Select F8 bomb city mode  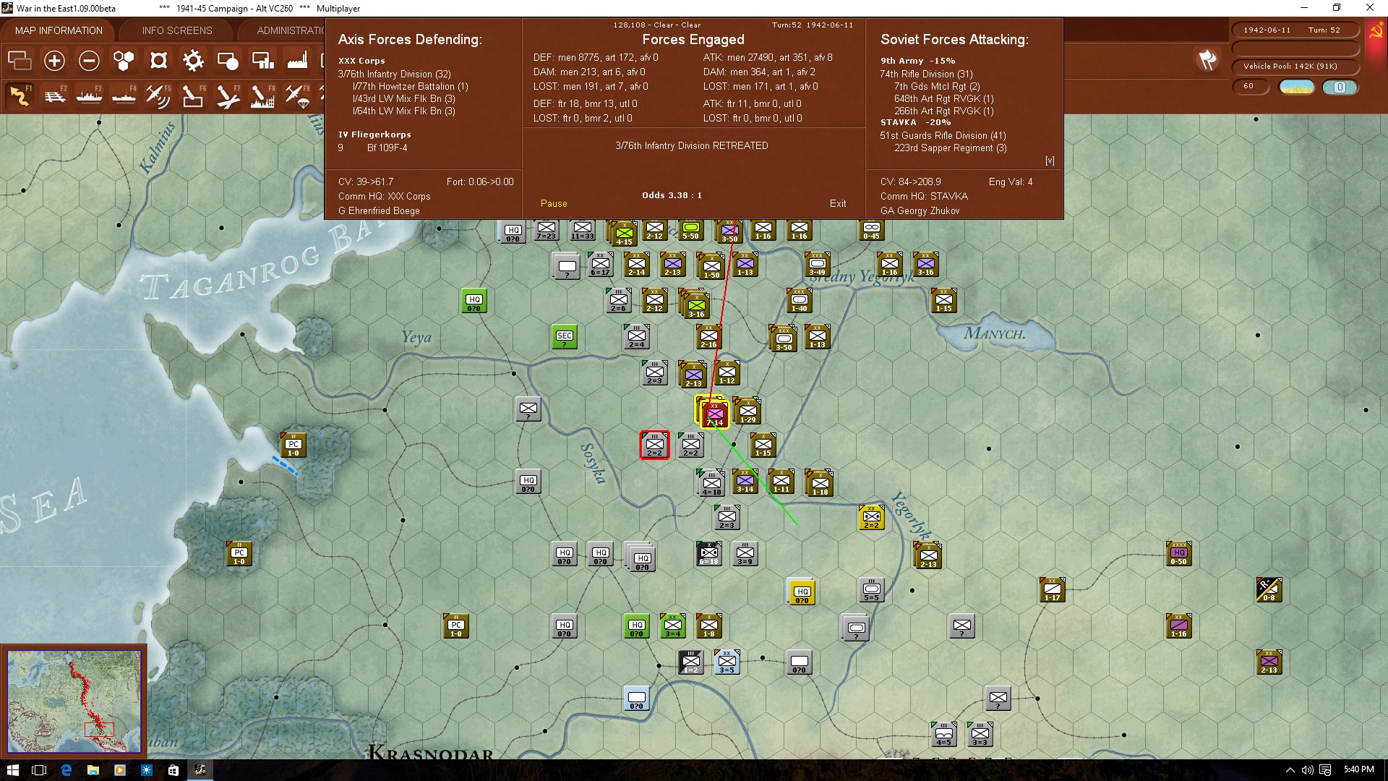click(x=262, y=95)
